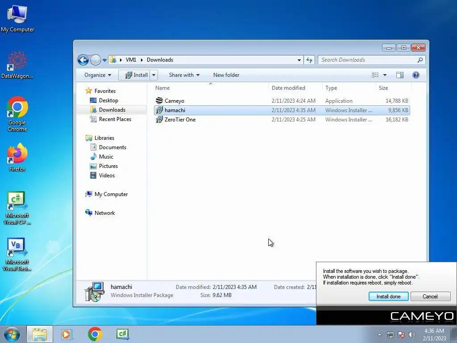Toggle the preview pane button

[x=399, y=75]
